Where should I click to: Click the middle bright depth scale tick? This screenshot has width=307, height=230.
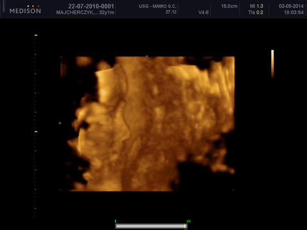tap(36, 131)
